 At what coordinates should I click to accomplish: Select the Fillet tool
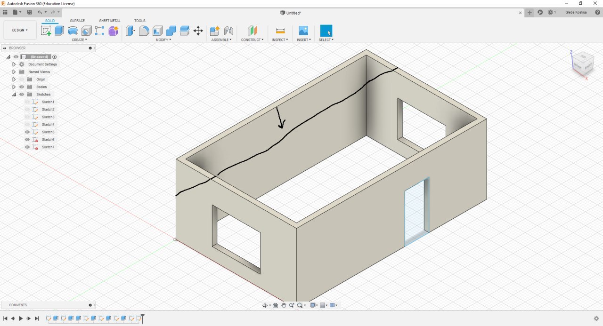click(x=144, y=31)
